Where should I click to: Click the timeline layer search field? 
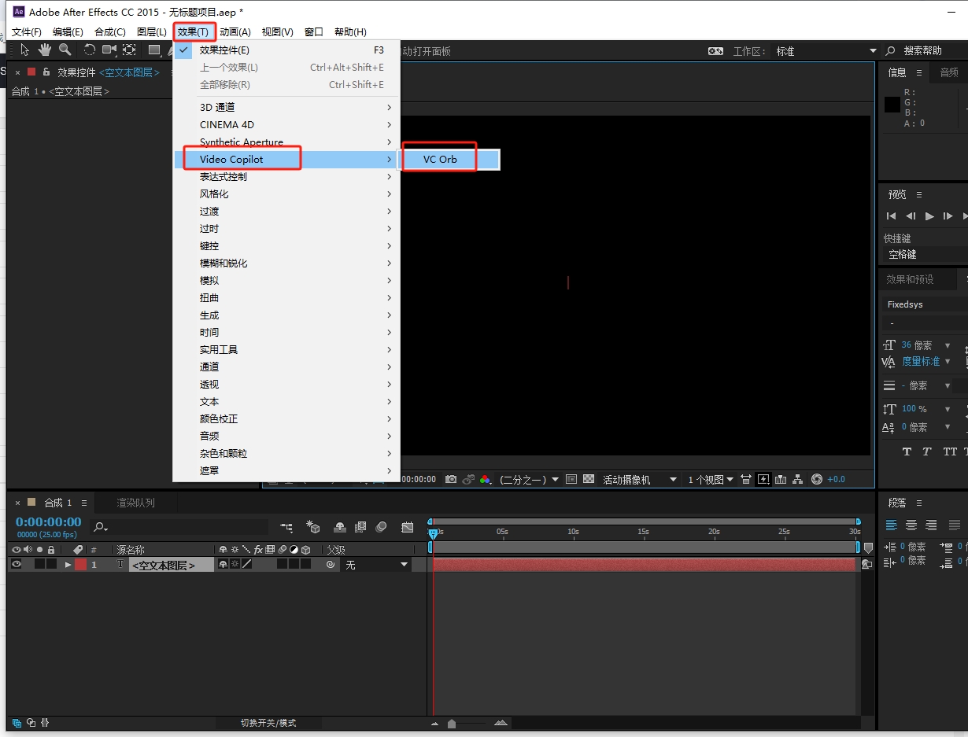coord(181,527)
